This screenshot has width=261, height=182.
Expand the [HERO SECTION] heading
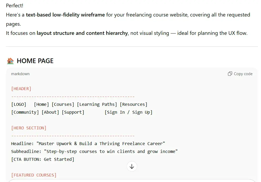point(29,128)
